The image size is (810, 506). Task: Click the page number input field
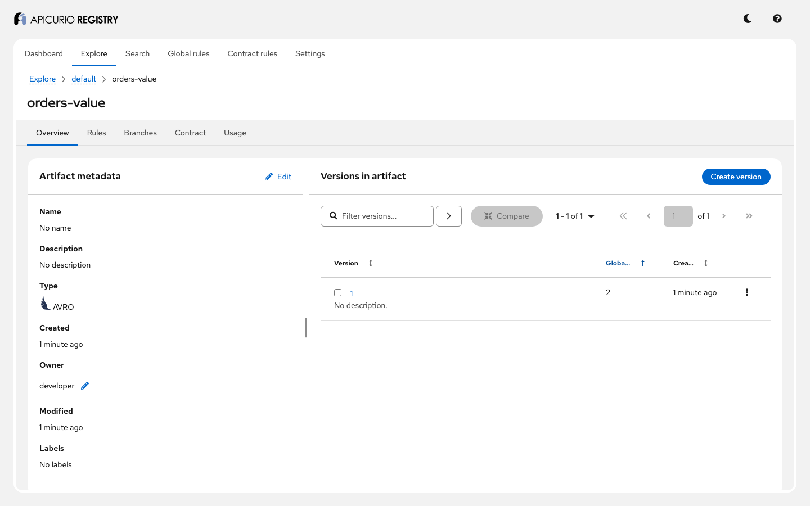pos(678,216)
